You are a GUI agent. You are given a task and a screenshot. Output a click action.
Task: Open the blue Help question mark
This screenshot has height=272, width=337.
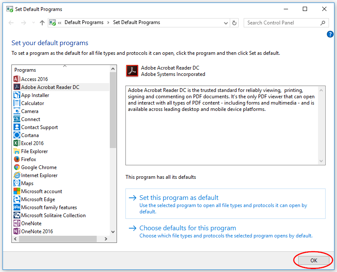tap(330, 34)
